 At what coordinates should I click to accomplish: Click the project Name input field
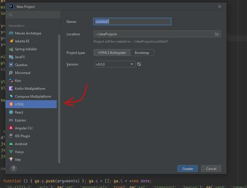[132, 21]
